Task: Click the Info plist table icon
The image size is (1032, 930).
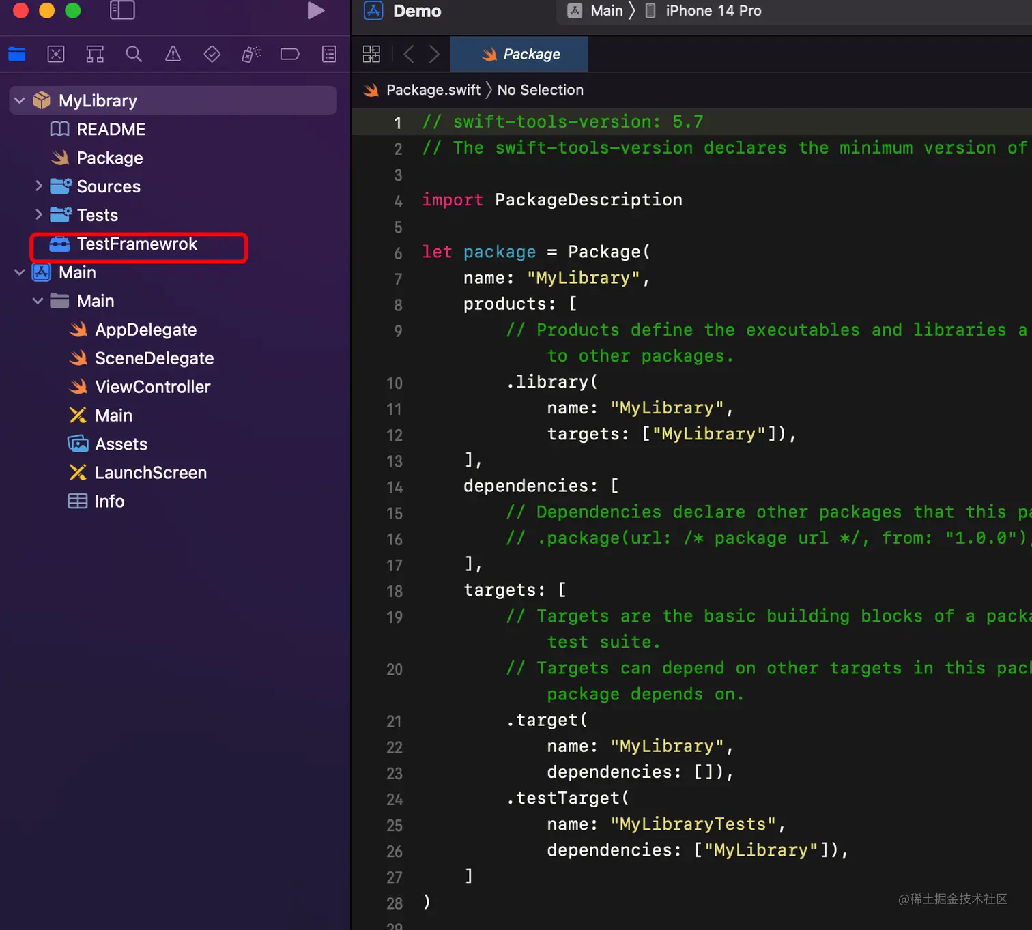Action: click(78, 502)
